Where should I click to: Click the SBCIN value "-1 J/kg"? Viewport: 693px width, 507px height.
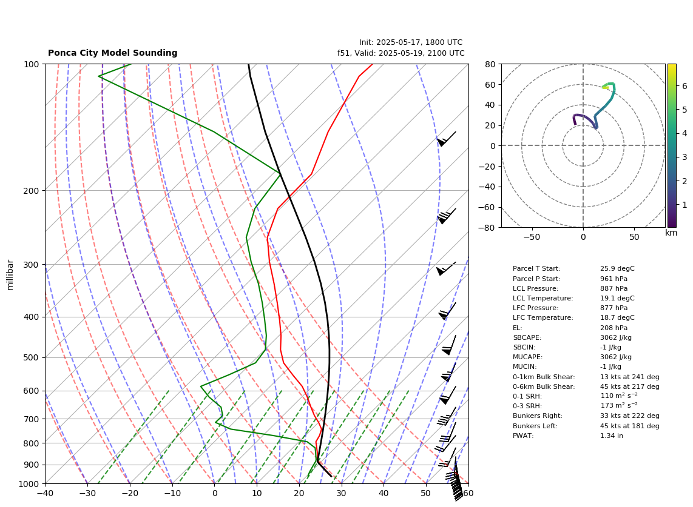click(611, 347)
